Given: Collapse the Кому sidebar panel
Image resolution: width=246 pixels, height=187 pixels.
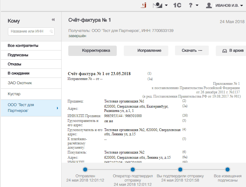Looking at the screenshot, I should click(53, 19).
